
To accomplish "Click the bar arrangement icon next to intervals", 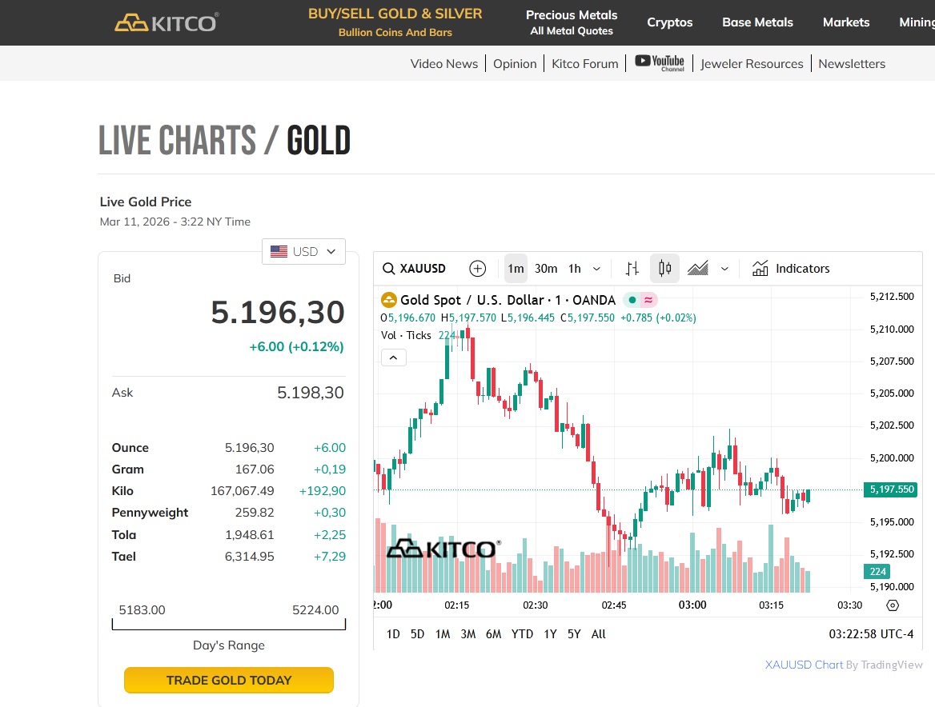I will (x=632, y=269).
